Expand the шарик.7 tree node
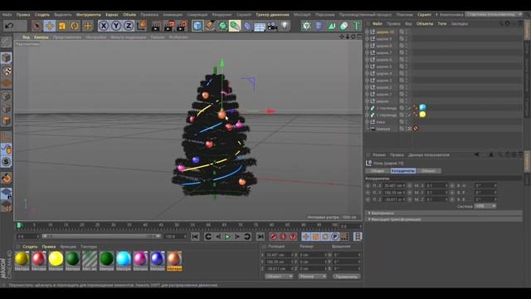 [367, 52]
